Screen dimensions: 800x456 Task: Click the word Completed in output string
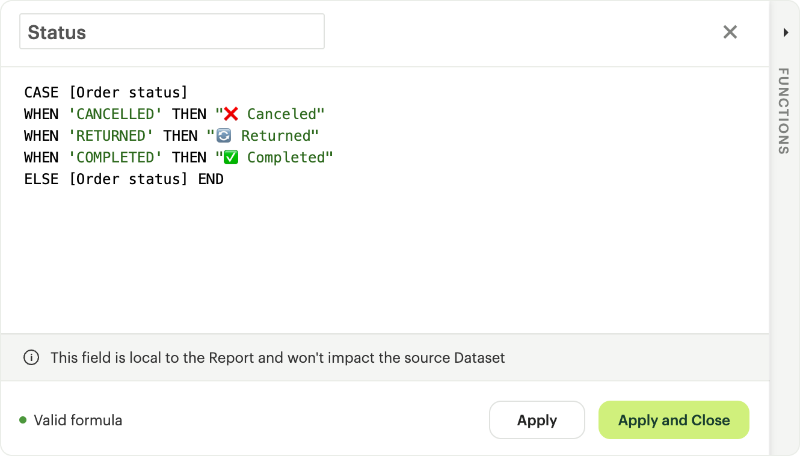click(x=286, y=158)
